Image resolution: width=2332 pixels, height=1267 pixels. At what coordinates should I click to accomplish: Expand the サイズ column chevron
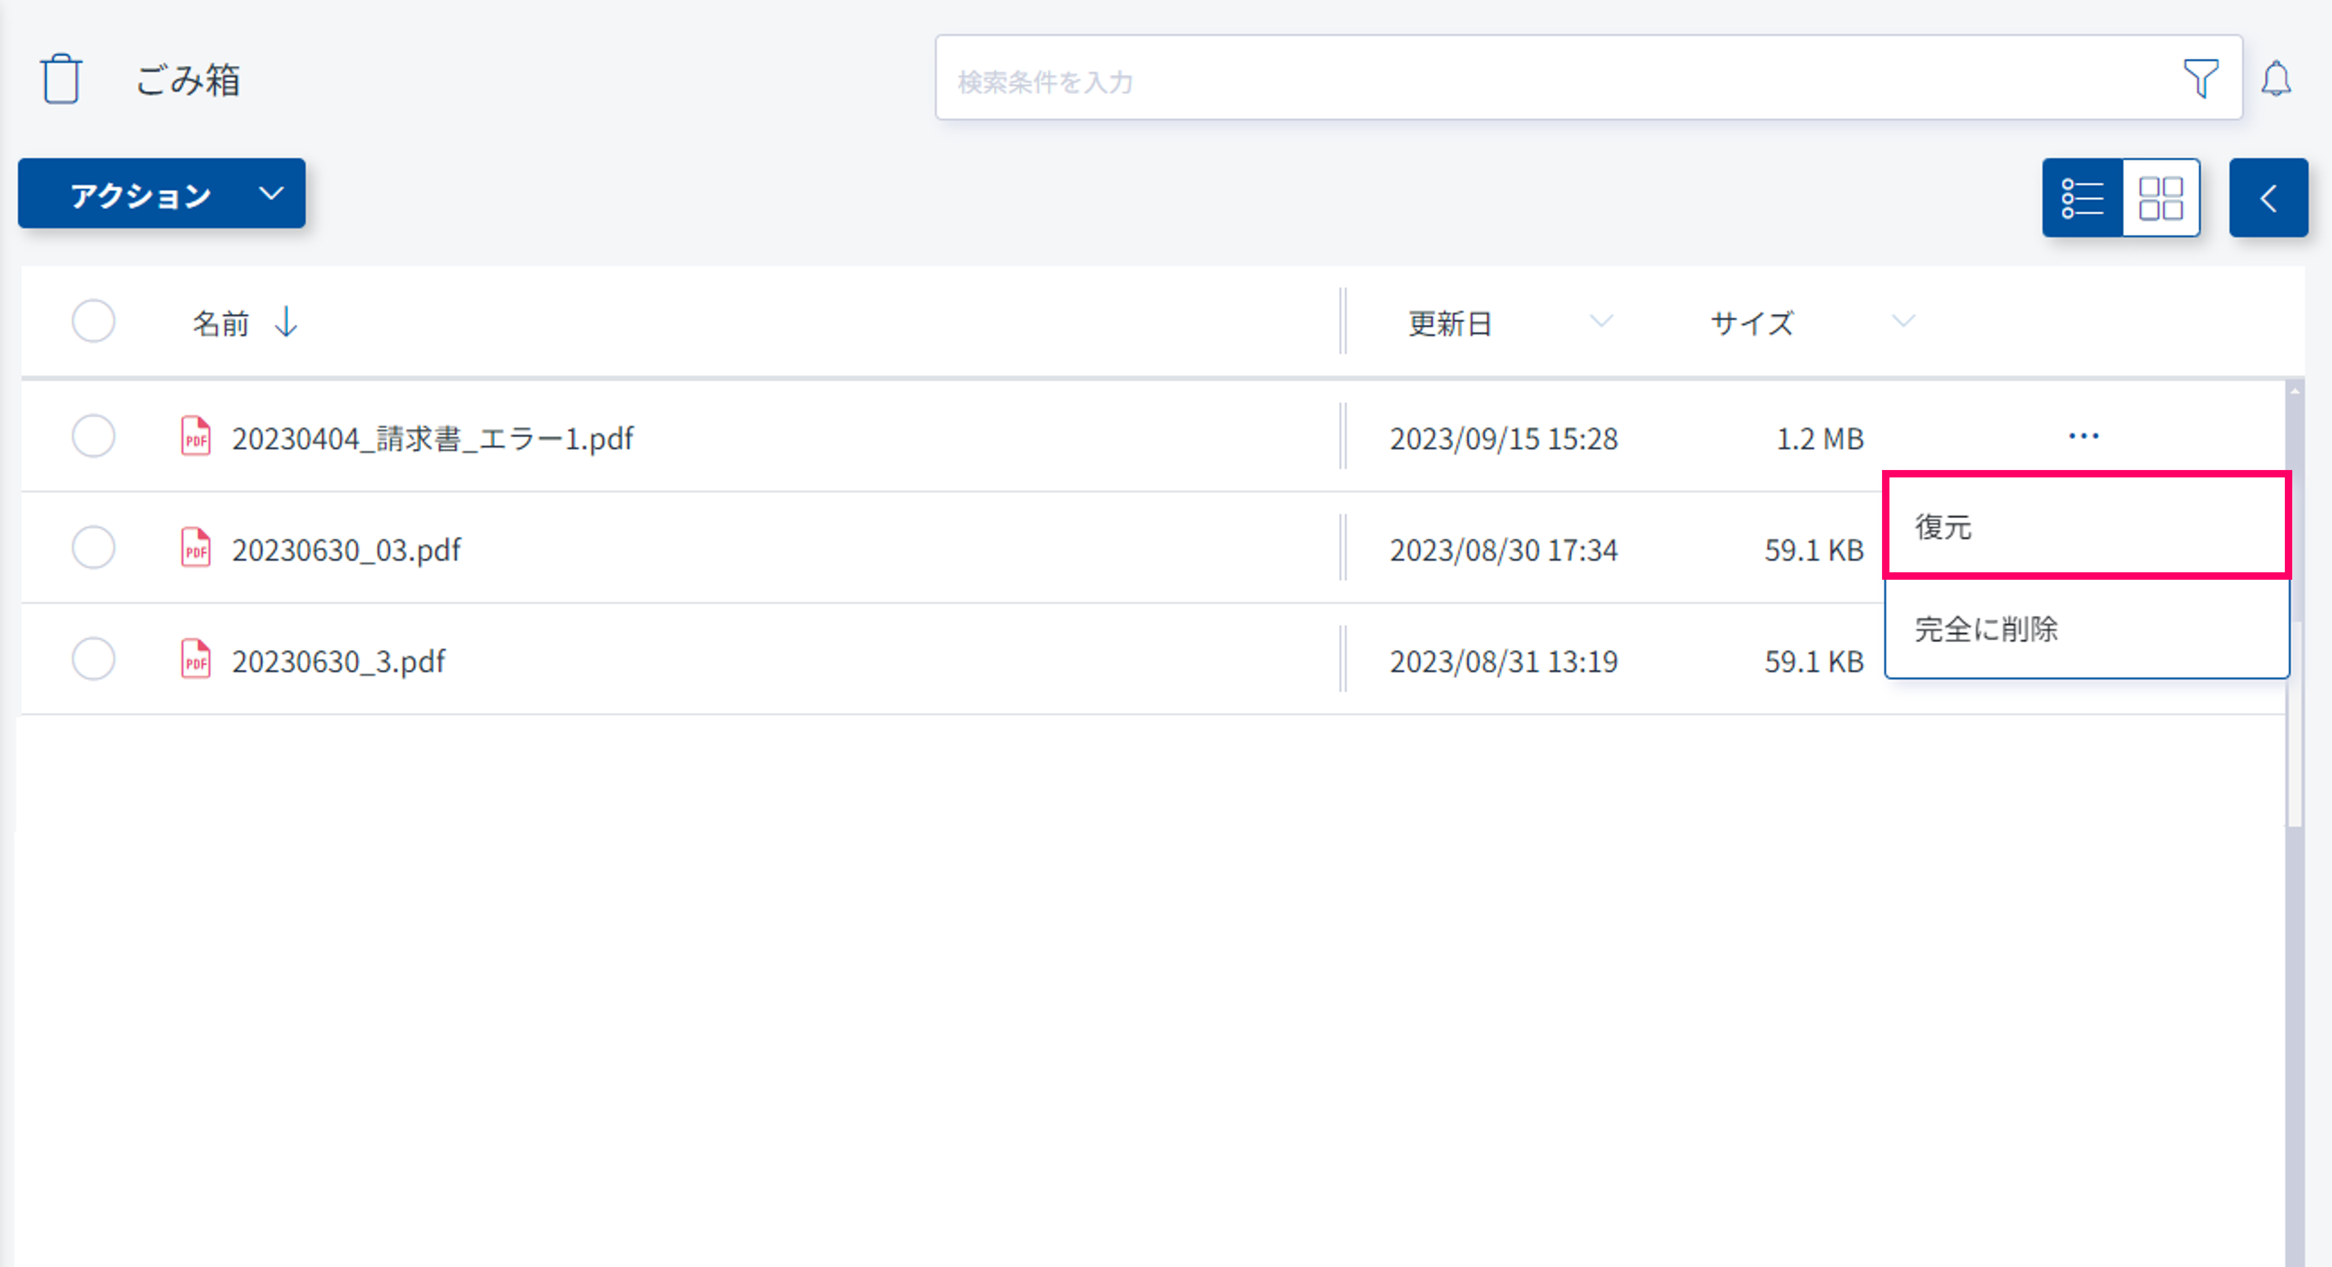[x=1903, y=321]
